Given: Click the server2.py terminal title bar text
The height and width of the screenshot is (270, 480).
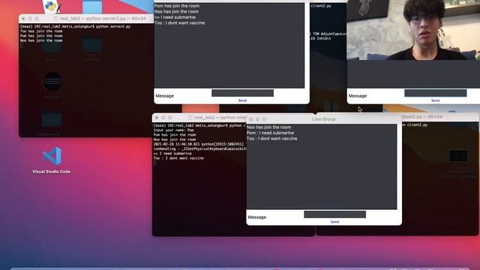Looking at the screenshot, I should coord(103,19).
